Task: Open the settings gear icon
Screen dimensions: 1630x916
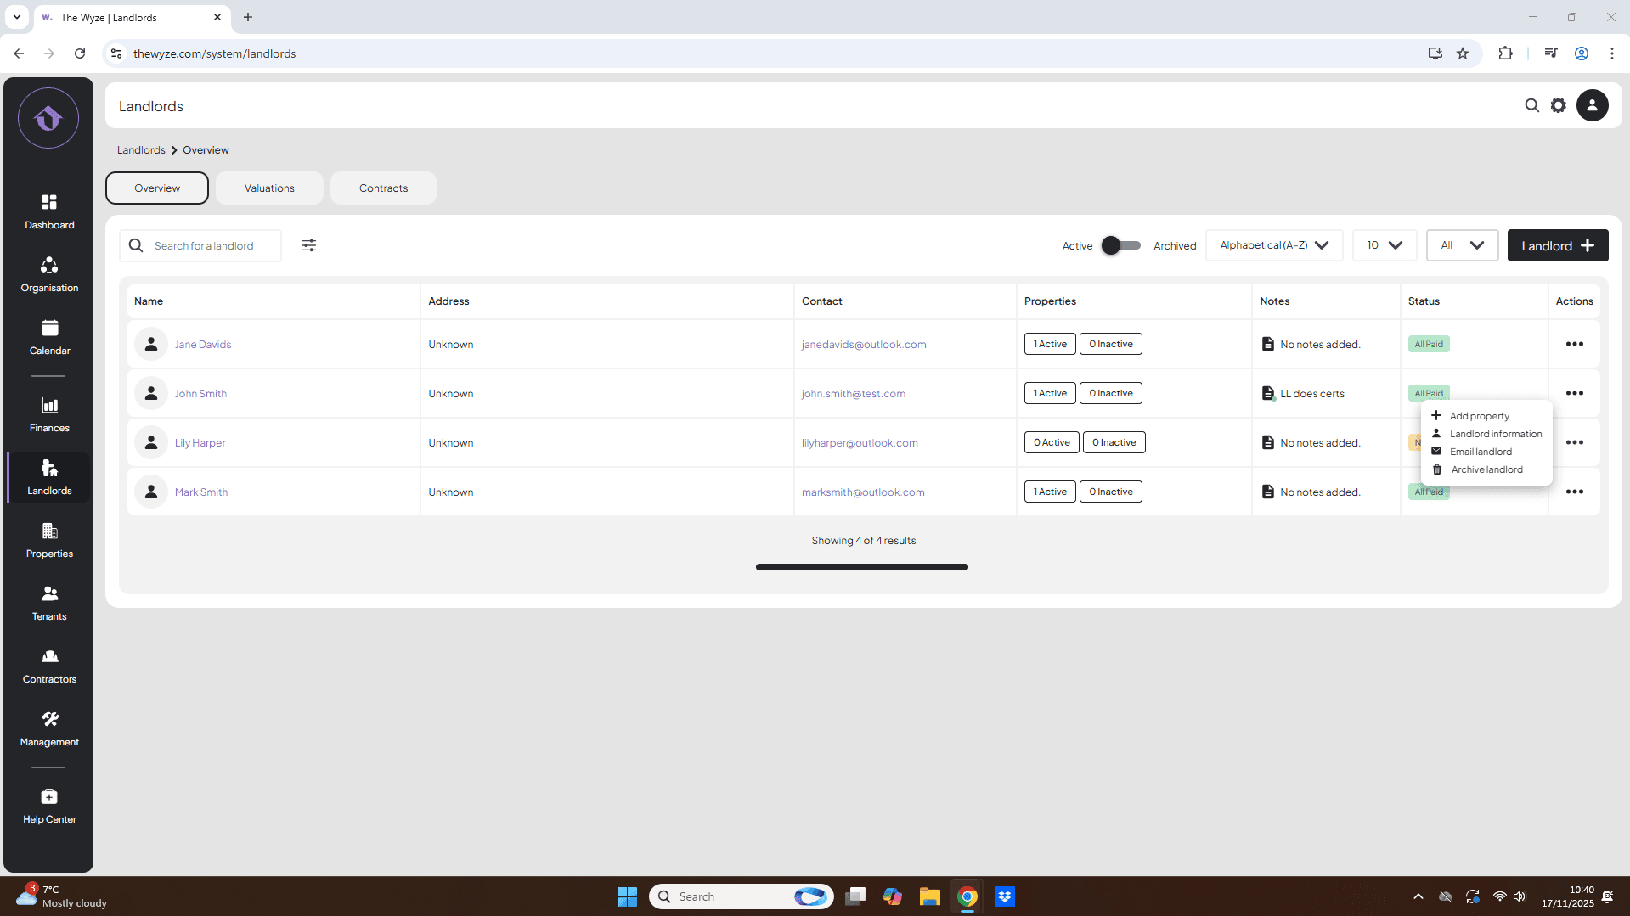Action: point(1558,105)
